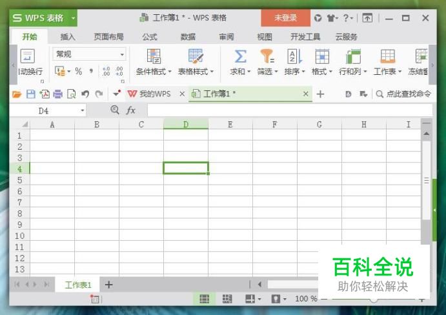Open the 页面布局 ribbon tab
This screenshot has width=446, height=315.
coord(108,37)
